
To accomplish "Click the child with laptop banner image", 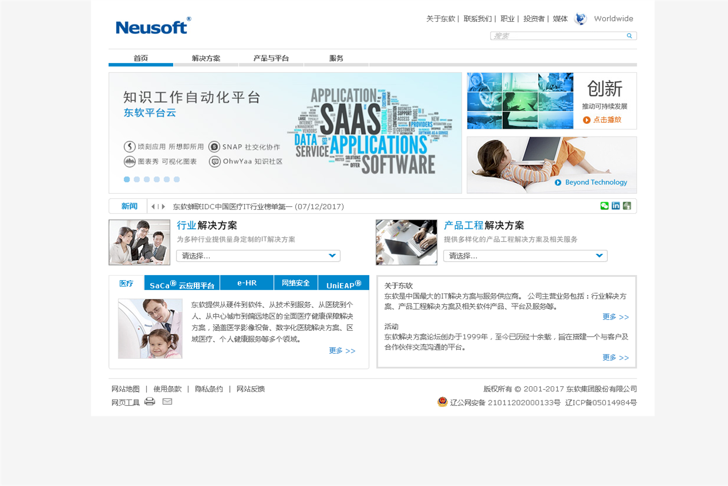I will [551, 165].
